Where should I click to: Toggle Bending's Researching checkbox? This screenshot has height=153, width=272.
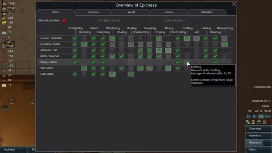click(224, 44)
